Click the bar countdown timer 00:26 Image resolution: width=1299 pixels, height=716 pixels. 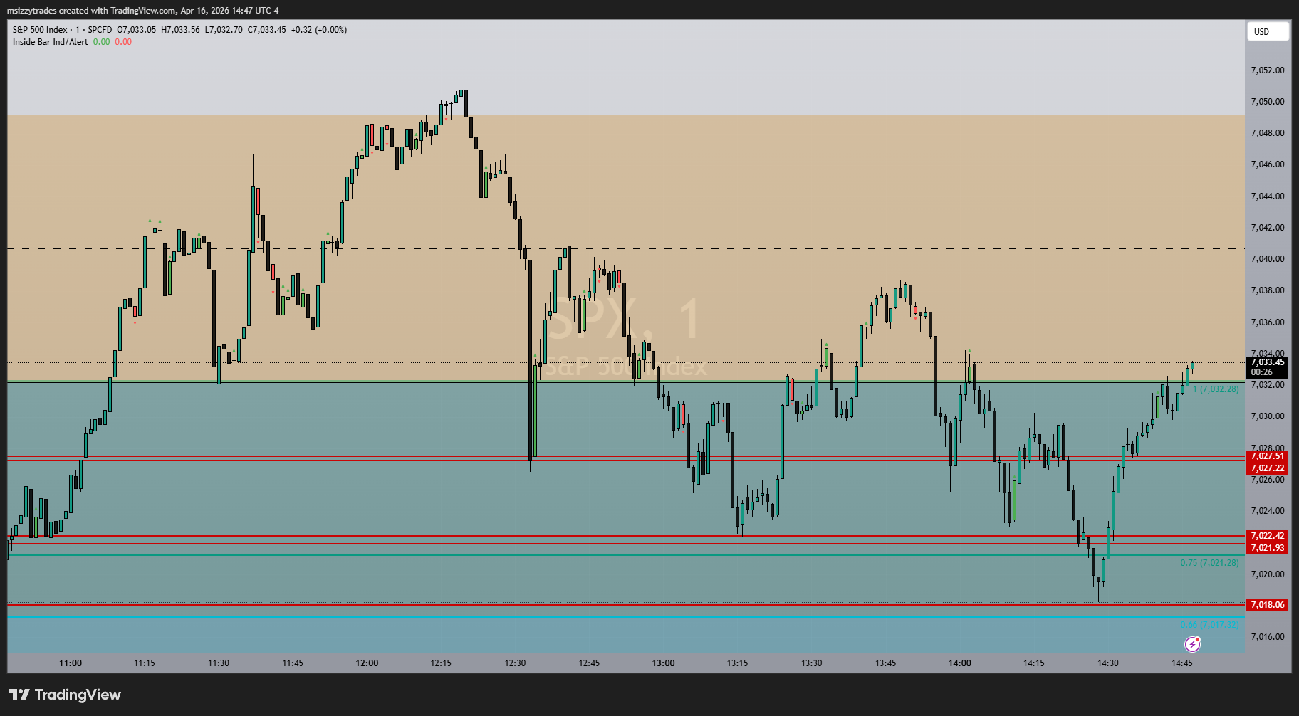[1262, 372]
